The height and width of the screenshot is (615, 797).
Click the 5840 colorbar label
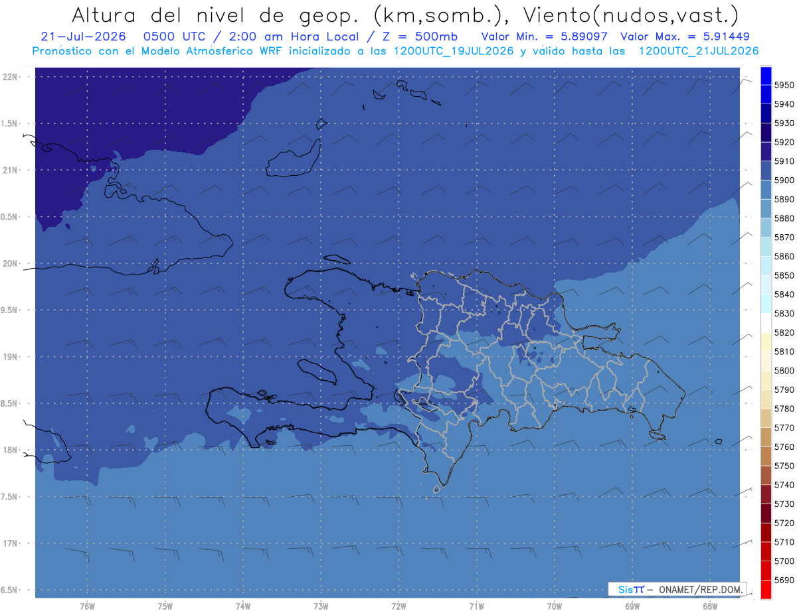784,295
